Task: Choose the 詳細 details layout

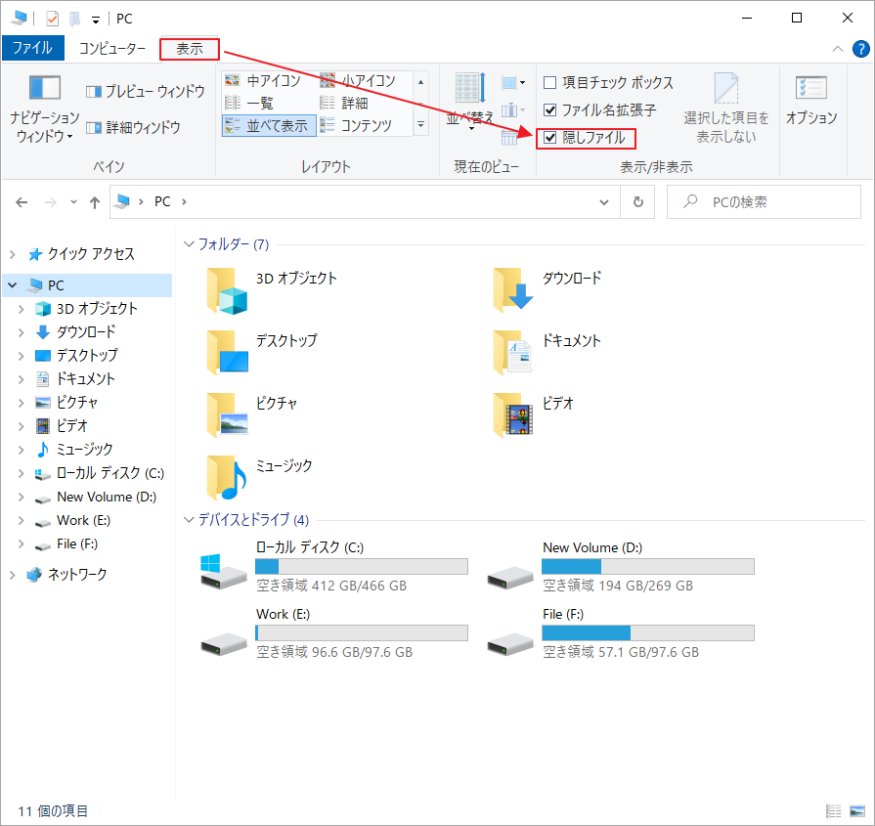Action: click(x=344, y=104)
